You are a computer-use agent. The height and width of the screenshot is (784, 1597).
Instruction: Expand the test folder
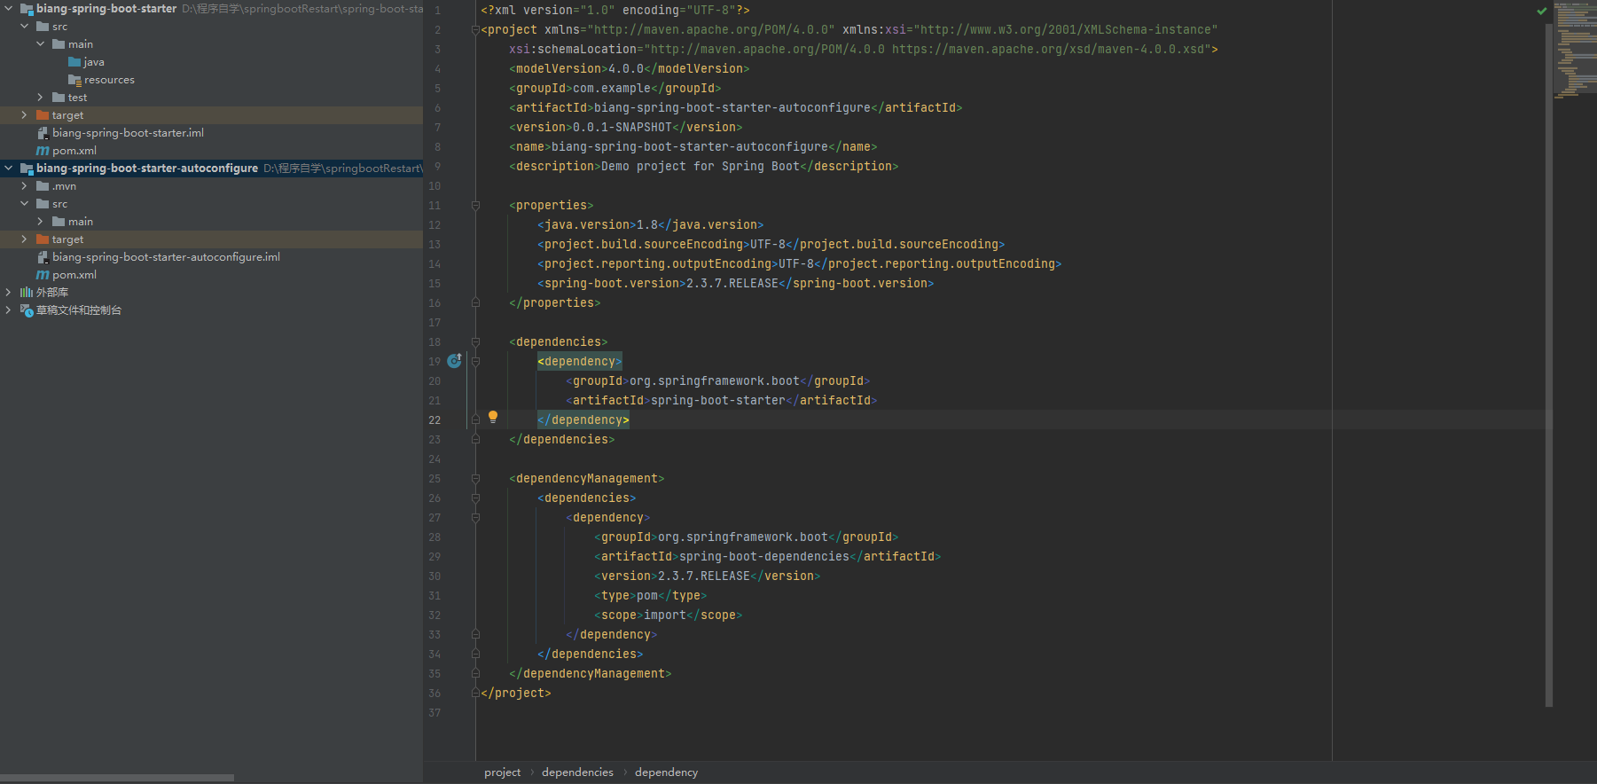point(41,98)
